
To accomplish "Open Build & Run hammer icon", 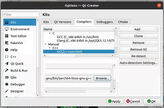I will (x=7, y=71).
